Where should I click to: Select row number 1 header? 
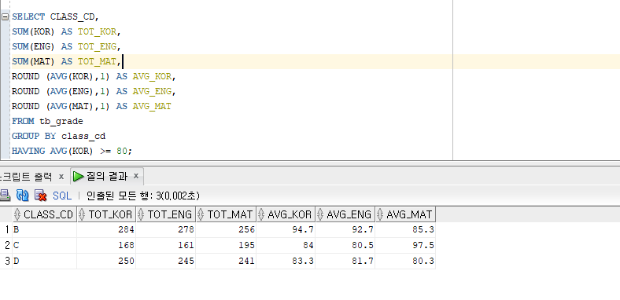(6, 230)
